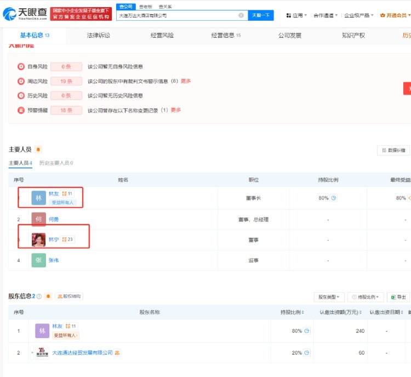
Task: Click the orange icon beside 主要人员 heading
Action: (38, 150)
